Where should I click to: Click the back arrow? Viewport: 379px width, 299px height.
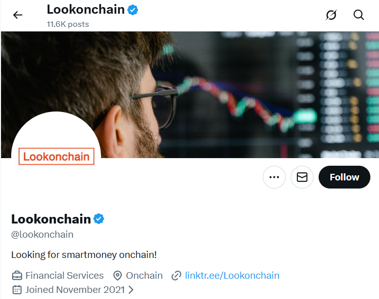pos(18,15)
